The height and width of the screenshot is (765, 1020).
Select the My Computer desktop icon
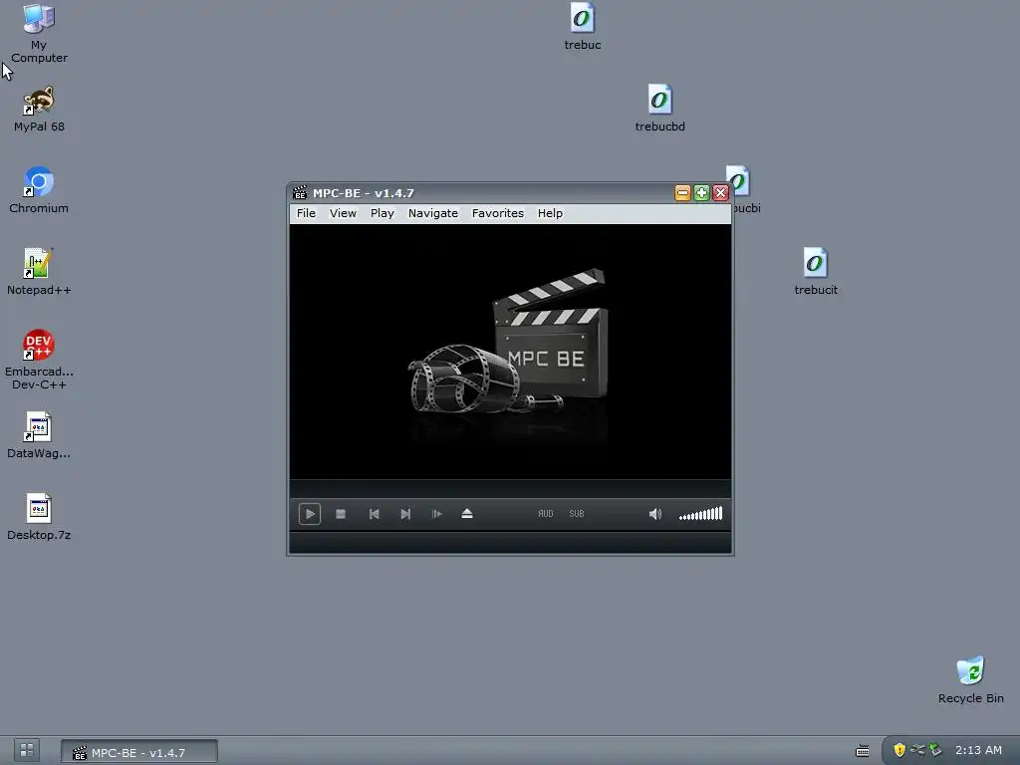point(39,33)
